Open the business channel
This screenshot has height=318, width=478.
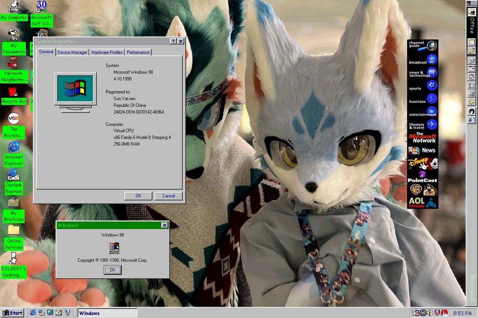coord(423,99)
